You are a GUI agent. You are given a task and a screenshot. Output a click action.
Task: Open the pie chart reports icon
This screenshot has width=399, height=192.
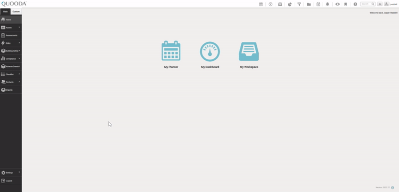point(290,4)
